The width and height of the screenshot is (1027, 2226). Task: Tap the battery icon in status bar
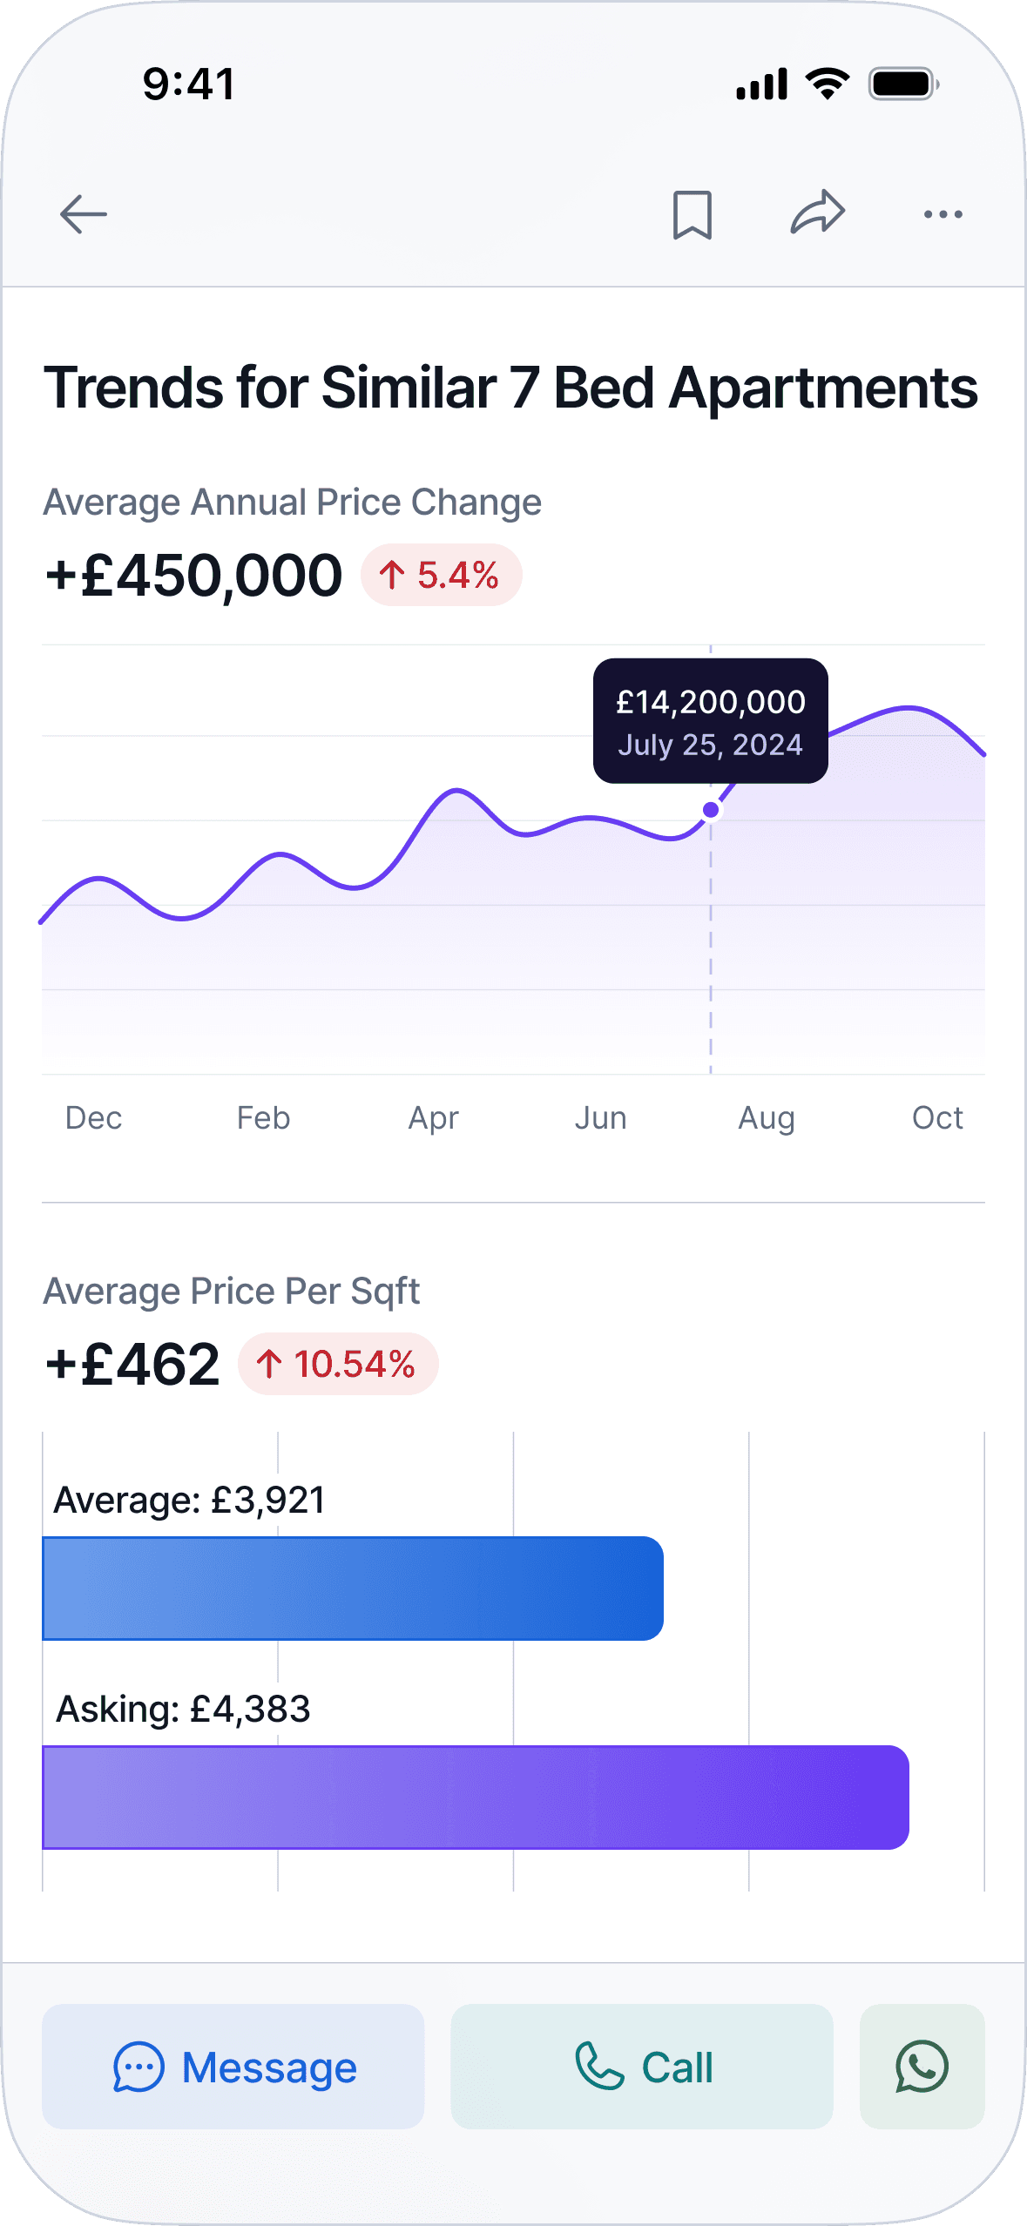click(x=903, y=84)
